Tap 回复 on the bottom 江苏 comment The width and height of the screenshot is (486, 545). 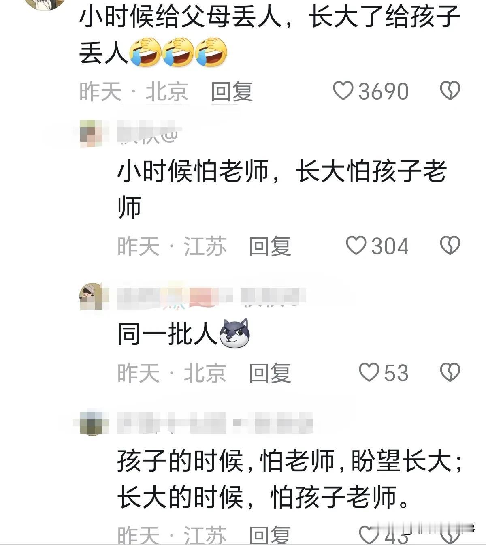[270, 535]
